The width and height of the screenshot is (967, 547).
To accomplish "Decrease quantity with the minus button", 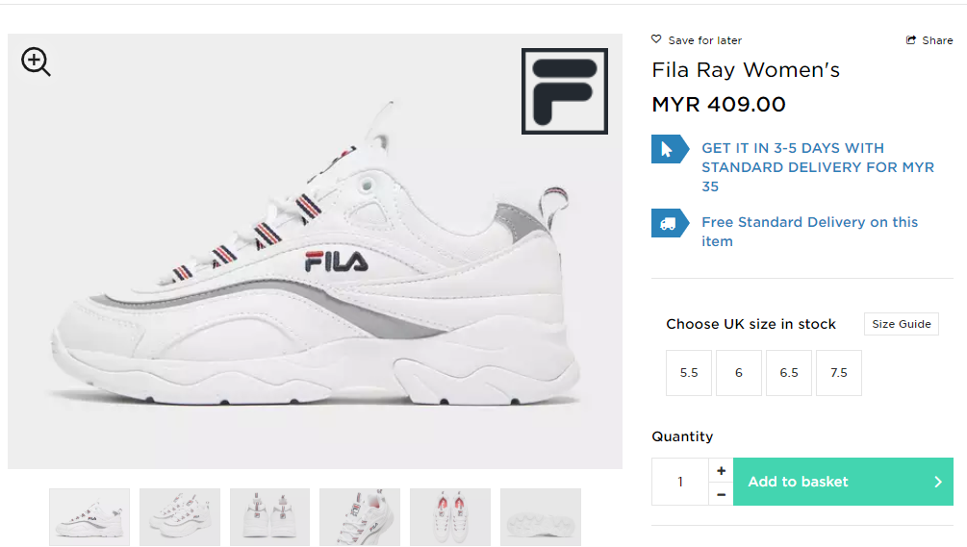I will coord(721,494).
